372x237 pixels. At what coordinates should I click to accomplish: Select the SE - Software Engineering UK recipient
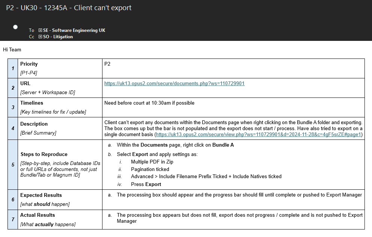[x=74, y=30]
